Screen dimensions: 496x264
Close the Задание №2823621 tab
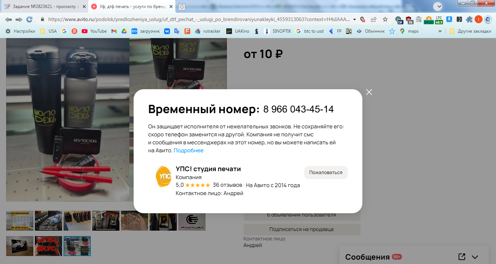click(x=84, y=7)
